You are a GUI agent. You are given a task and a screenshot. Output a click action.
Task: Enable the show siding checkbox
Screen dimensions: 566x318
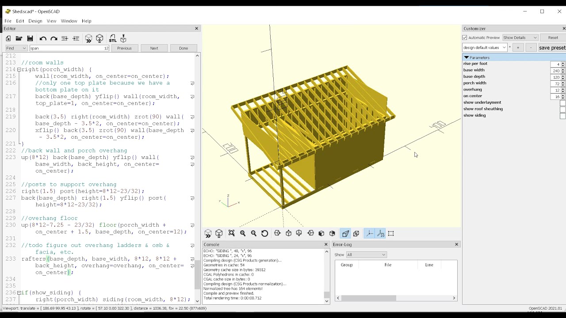pyautogui.click(x=562, y=116)
